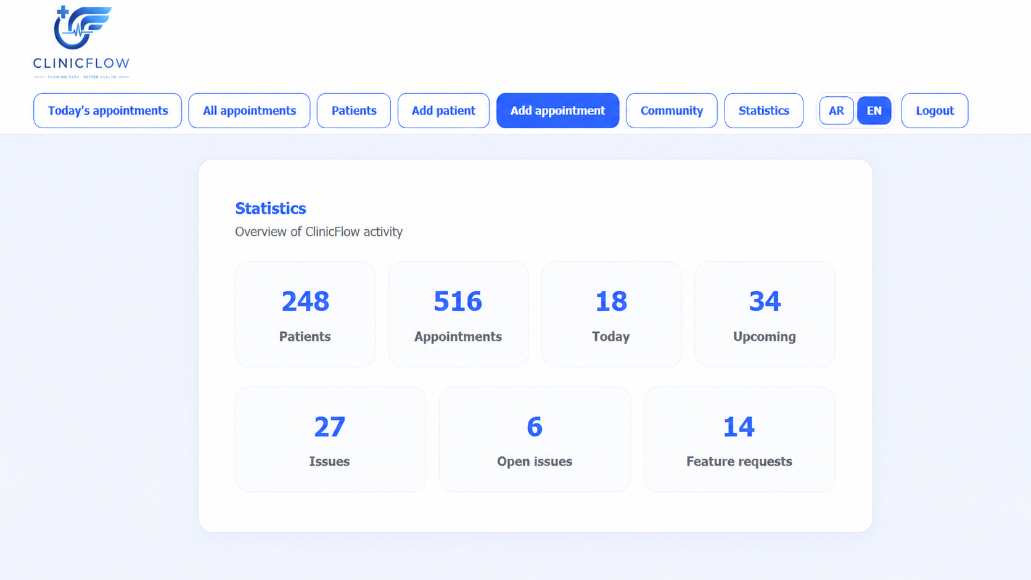Click the ClinicFlow logo
Screen dimensions: 1031x580
pyautogui.click(x=81, y=42)
